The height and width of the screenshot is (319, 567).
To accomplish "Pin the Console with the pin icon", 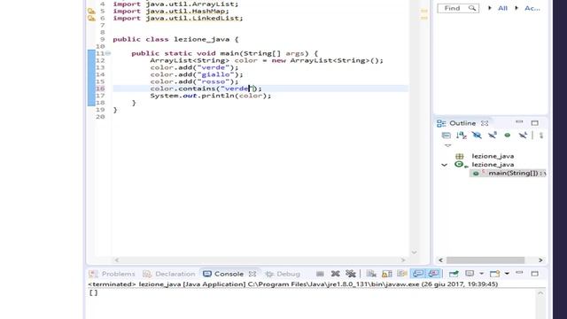I will coord(454,274).
